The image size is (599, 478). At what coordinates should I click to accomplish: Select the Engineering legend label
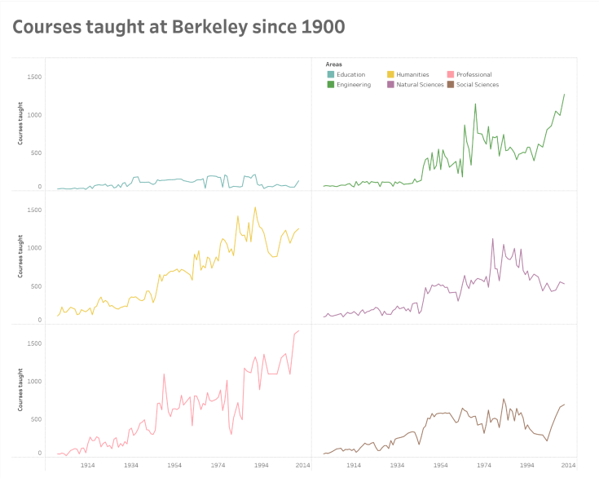click(x=354, y=84)
